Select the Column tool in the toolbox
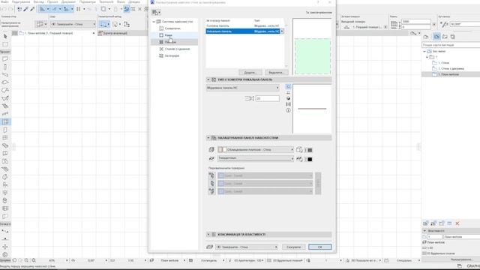Viewport: 480px width, 270px height. coord(5,67)
